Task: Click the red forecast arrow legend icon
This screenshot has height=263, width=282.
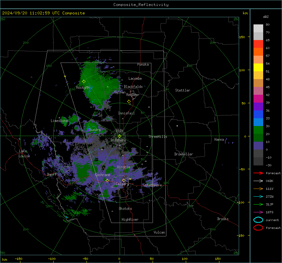Action: 258,173
